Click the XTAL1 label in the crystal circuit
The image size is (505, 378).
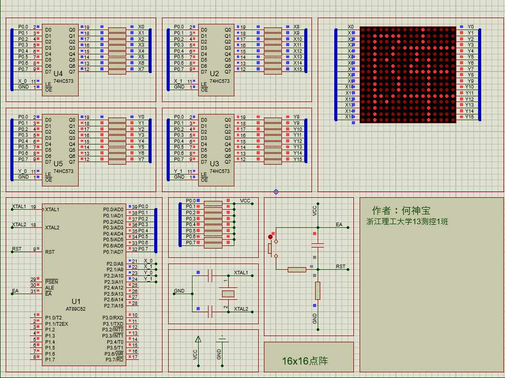tap(241, 272)
